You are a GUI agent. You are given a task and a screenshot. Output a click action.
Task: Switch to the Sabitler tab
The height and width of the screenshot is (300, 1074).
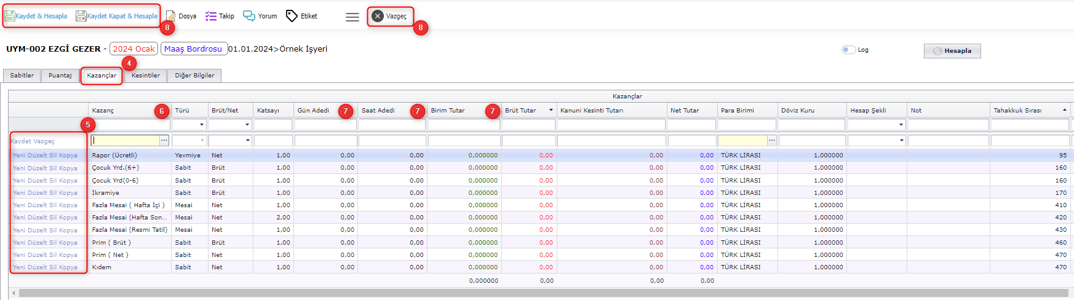coord(22,76)
